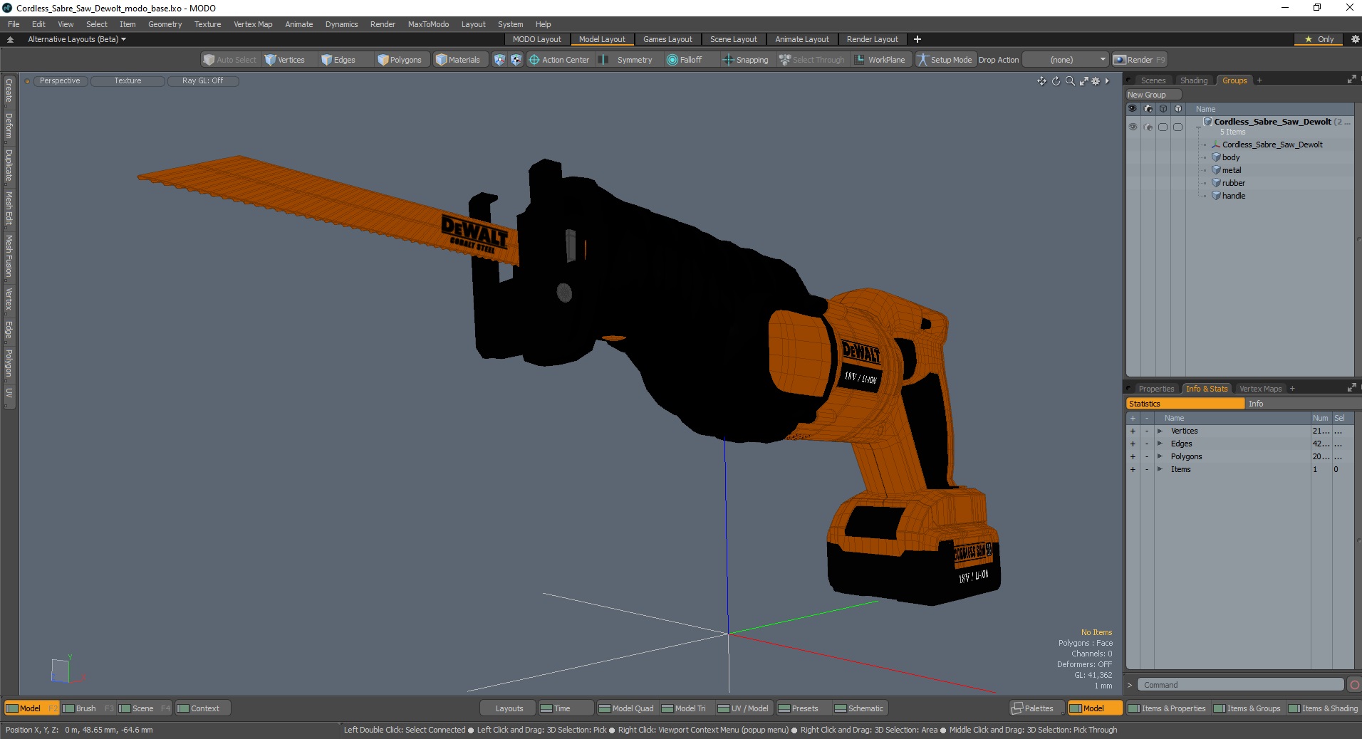Click the shield icon after Materials
Viewport: 1362px width, 739px height.
coord(499,60)
